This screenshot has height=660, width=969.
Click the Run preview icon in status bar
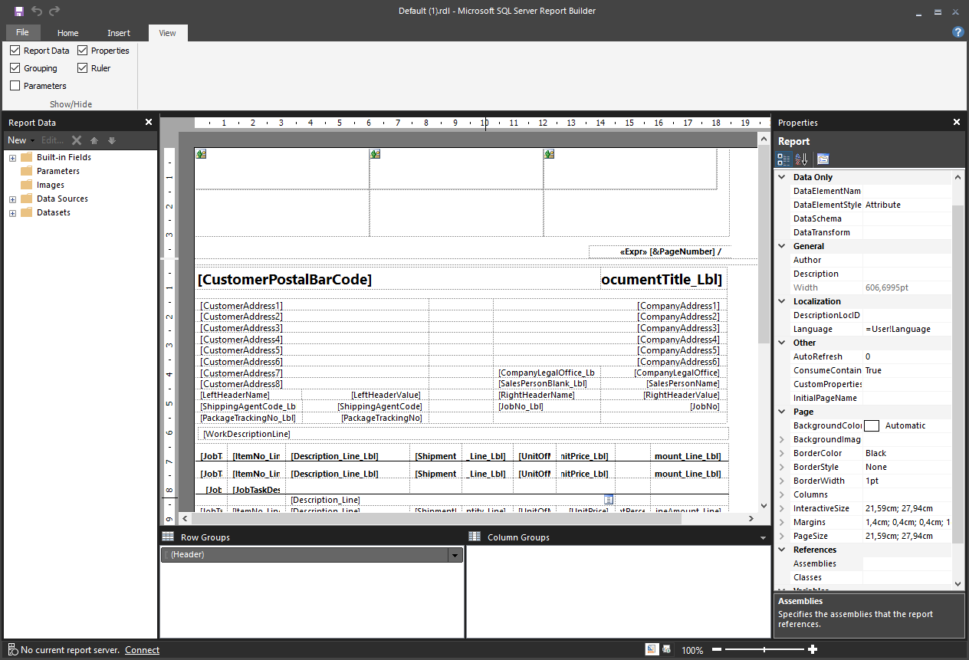pos(665,649)
